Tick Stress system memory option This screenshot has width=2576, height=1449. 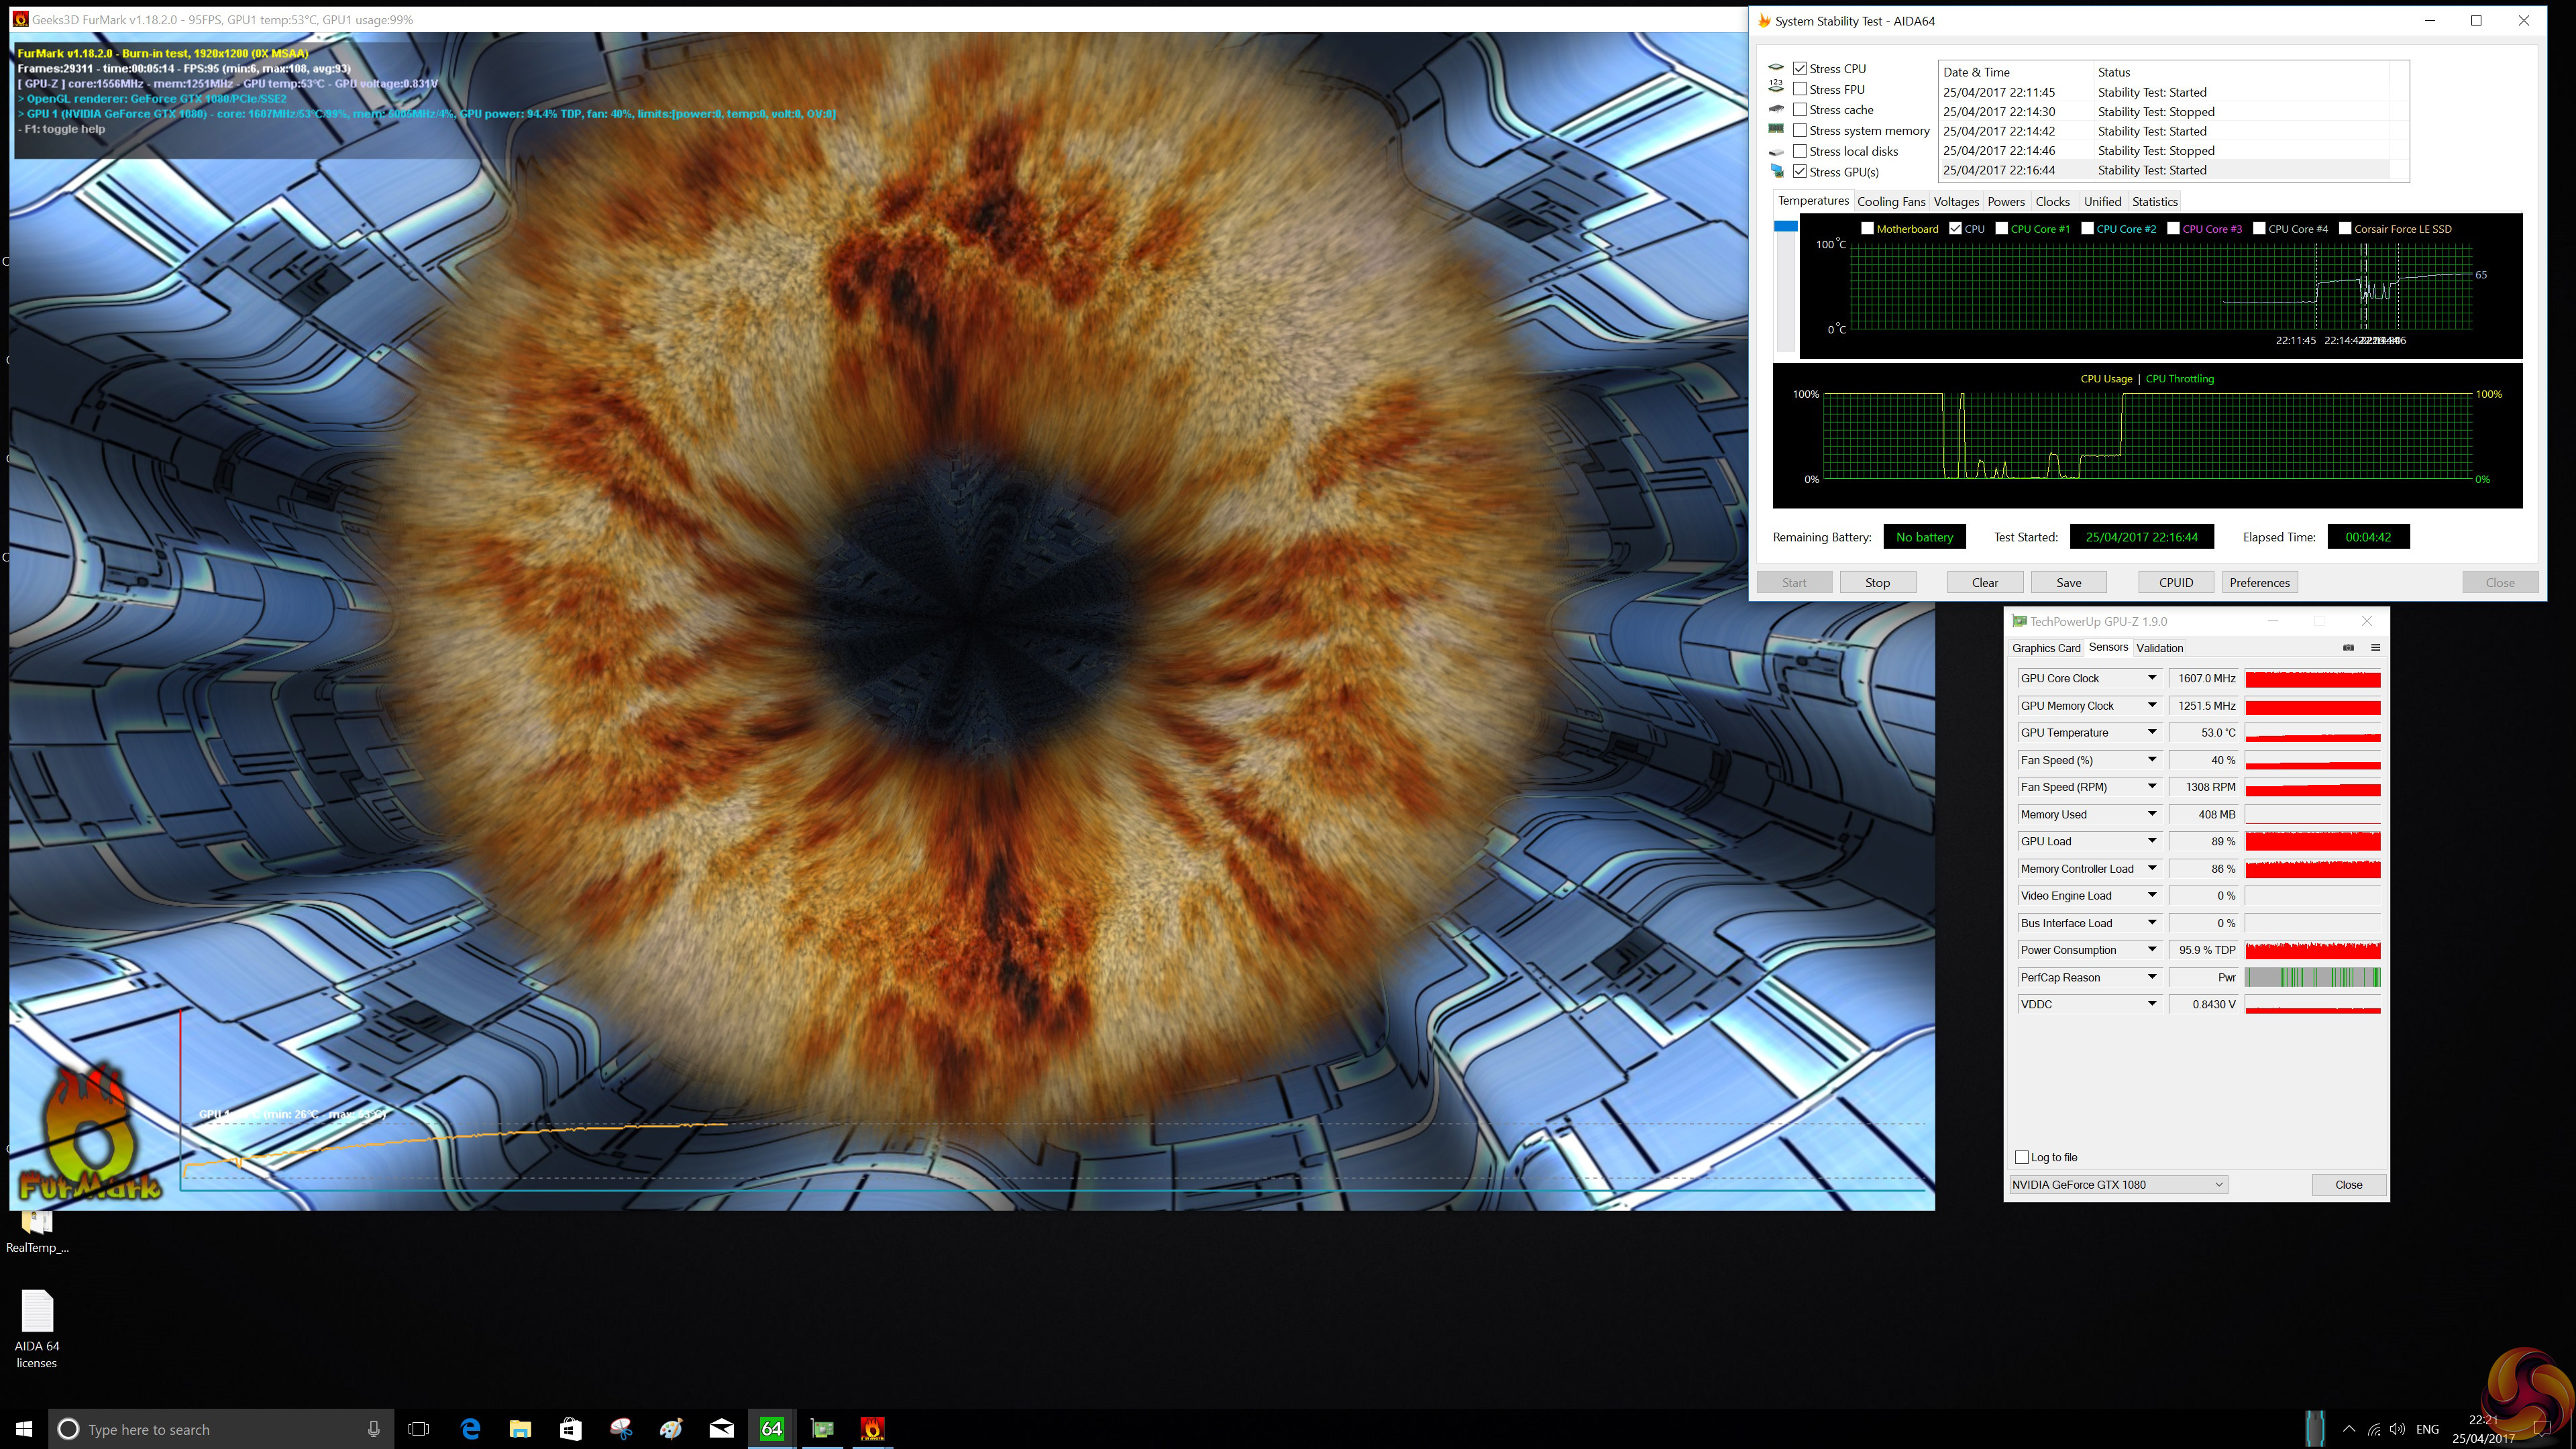[1800, 130]
